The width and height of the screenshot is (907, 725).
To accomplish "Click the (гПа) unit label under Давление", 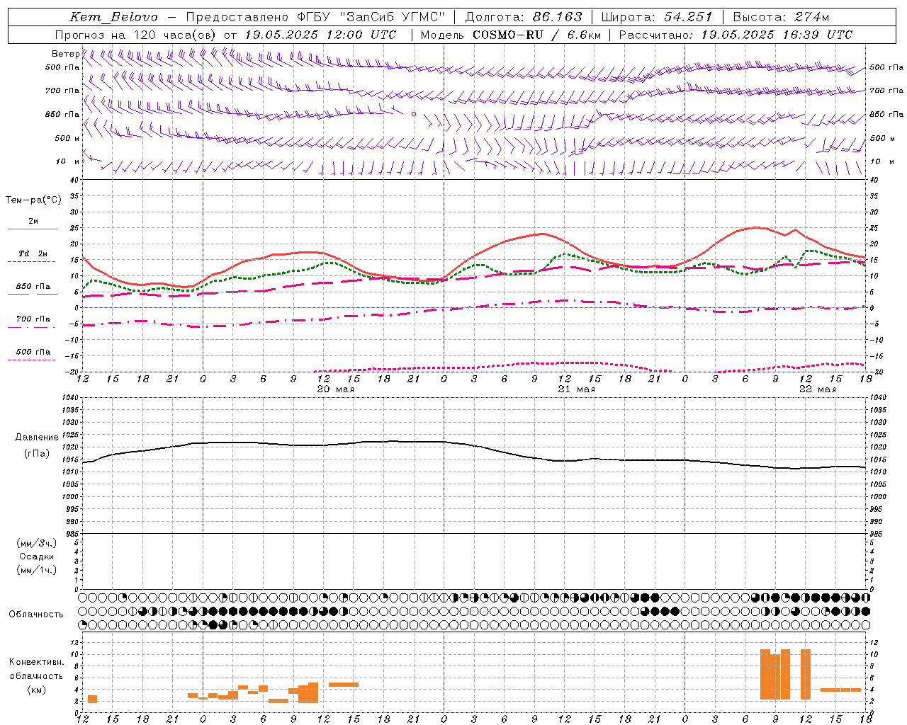I will 37,454.
